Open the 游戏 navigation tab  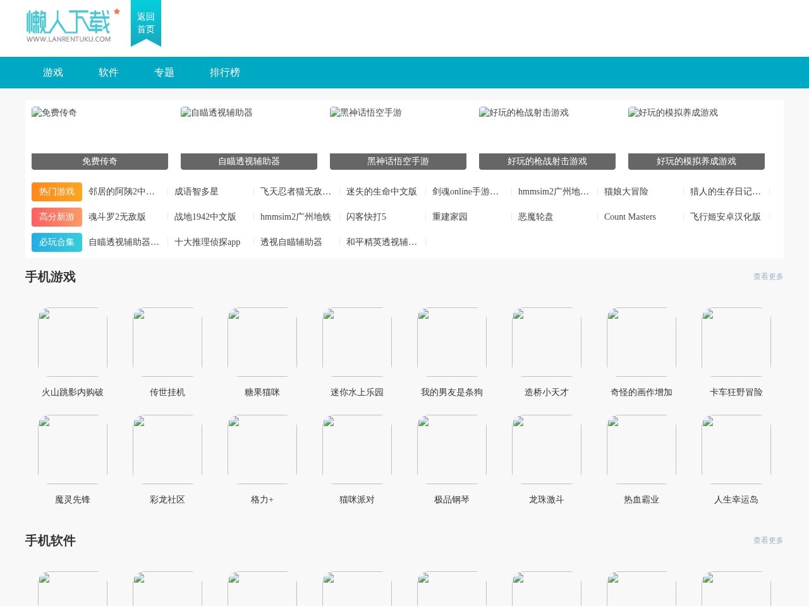53,73
